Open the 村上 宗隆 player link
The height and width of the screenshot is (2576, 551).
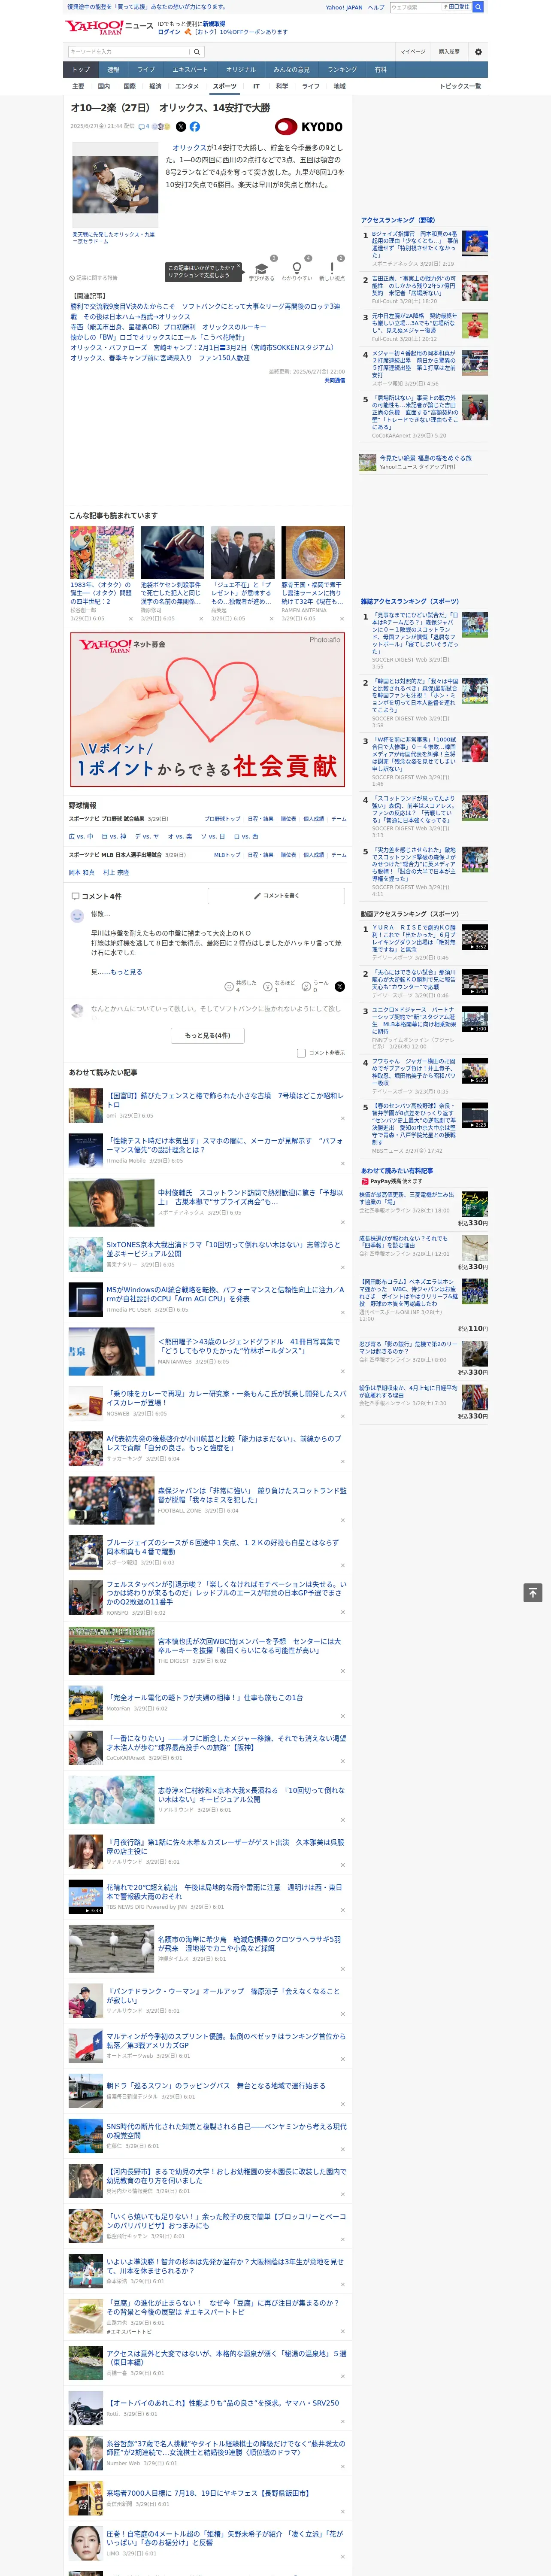coord(116,873)
